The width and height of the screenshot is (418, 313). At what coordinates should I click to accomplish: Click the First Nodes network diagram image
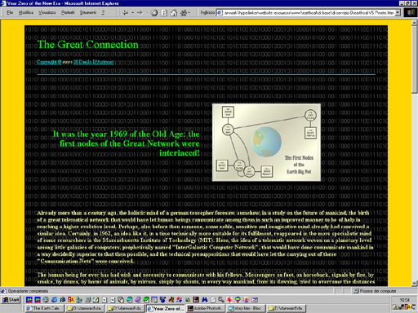point(266,142)
